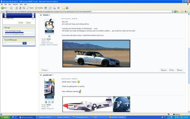
Task: Open the View menu
Action: [x=10, y=4]
